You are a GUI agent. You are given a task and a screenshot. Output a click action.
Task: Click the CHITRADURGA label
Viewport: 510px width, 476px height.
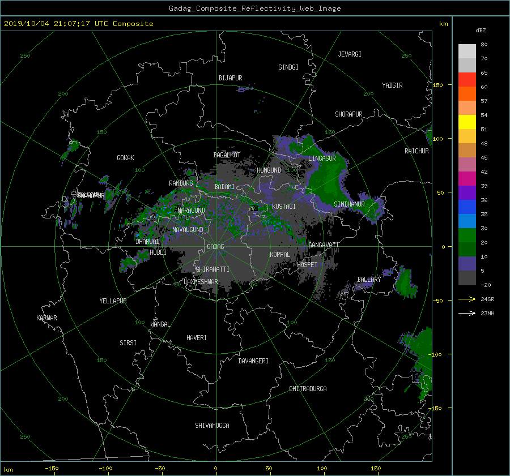308,389
